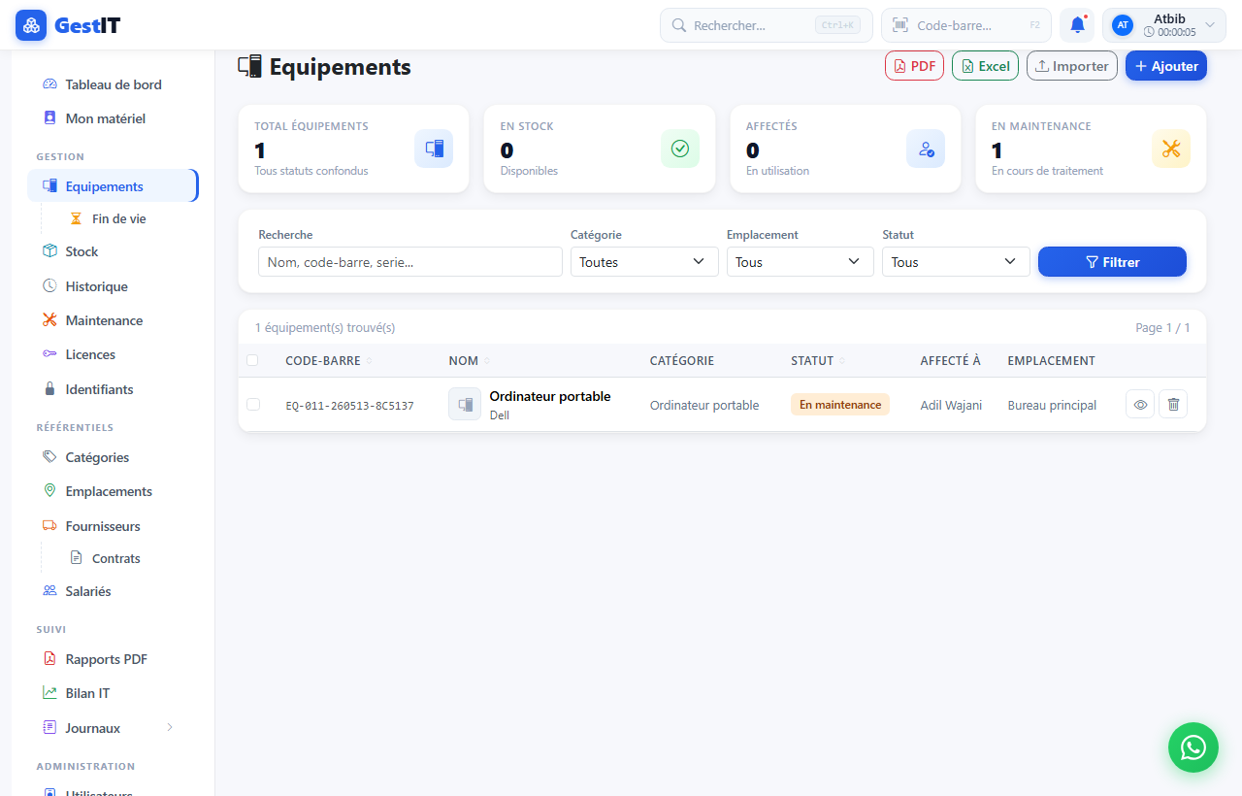This screenshot has width=1242, height=796.
Task: Sort by Statut column arrow
Action: pyautogui.click(x=842, y=361)
